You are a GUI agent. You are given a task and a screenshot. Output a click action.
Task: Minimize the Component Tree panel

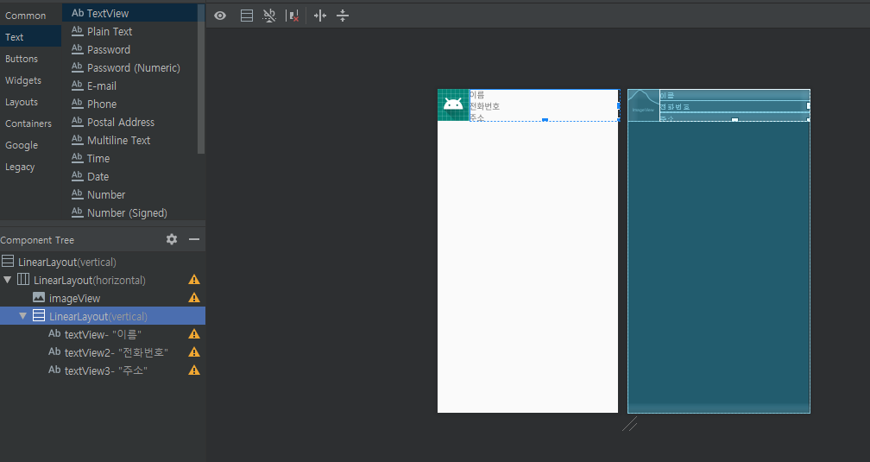[194, 239]
